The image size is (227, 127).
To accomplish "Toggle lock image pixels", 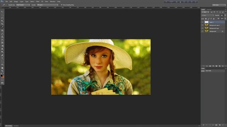I will pos(209,19).
